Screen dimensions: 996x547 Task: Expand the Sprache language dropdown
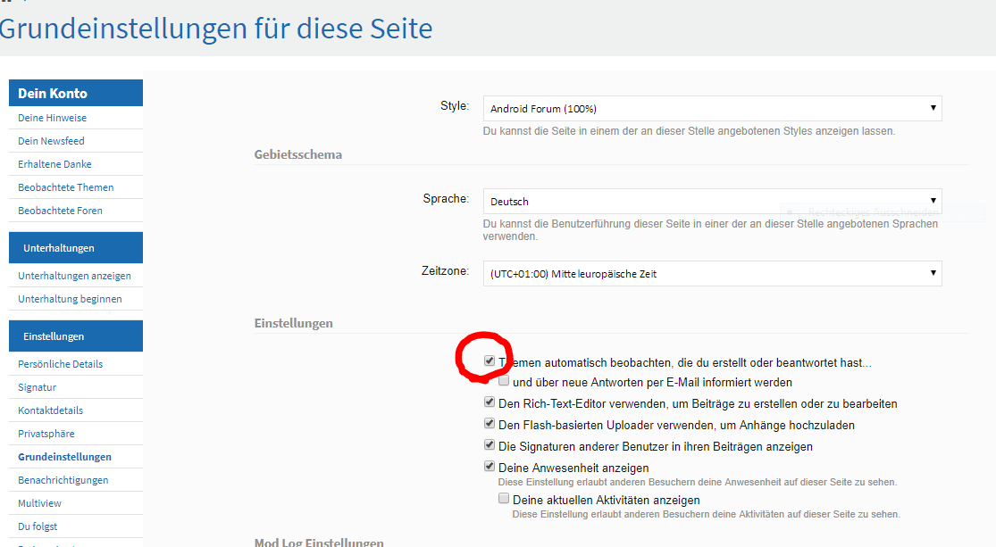(712, 202)
